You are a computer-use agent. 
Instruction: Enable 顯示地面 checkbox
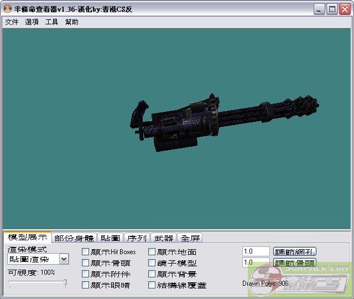[152, 252]
